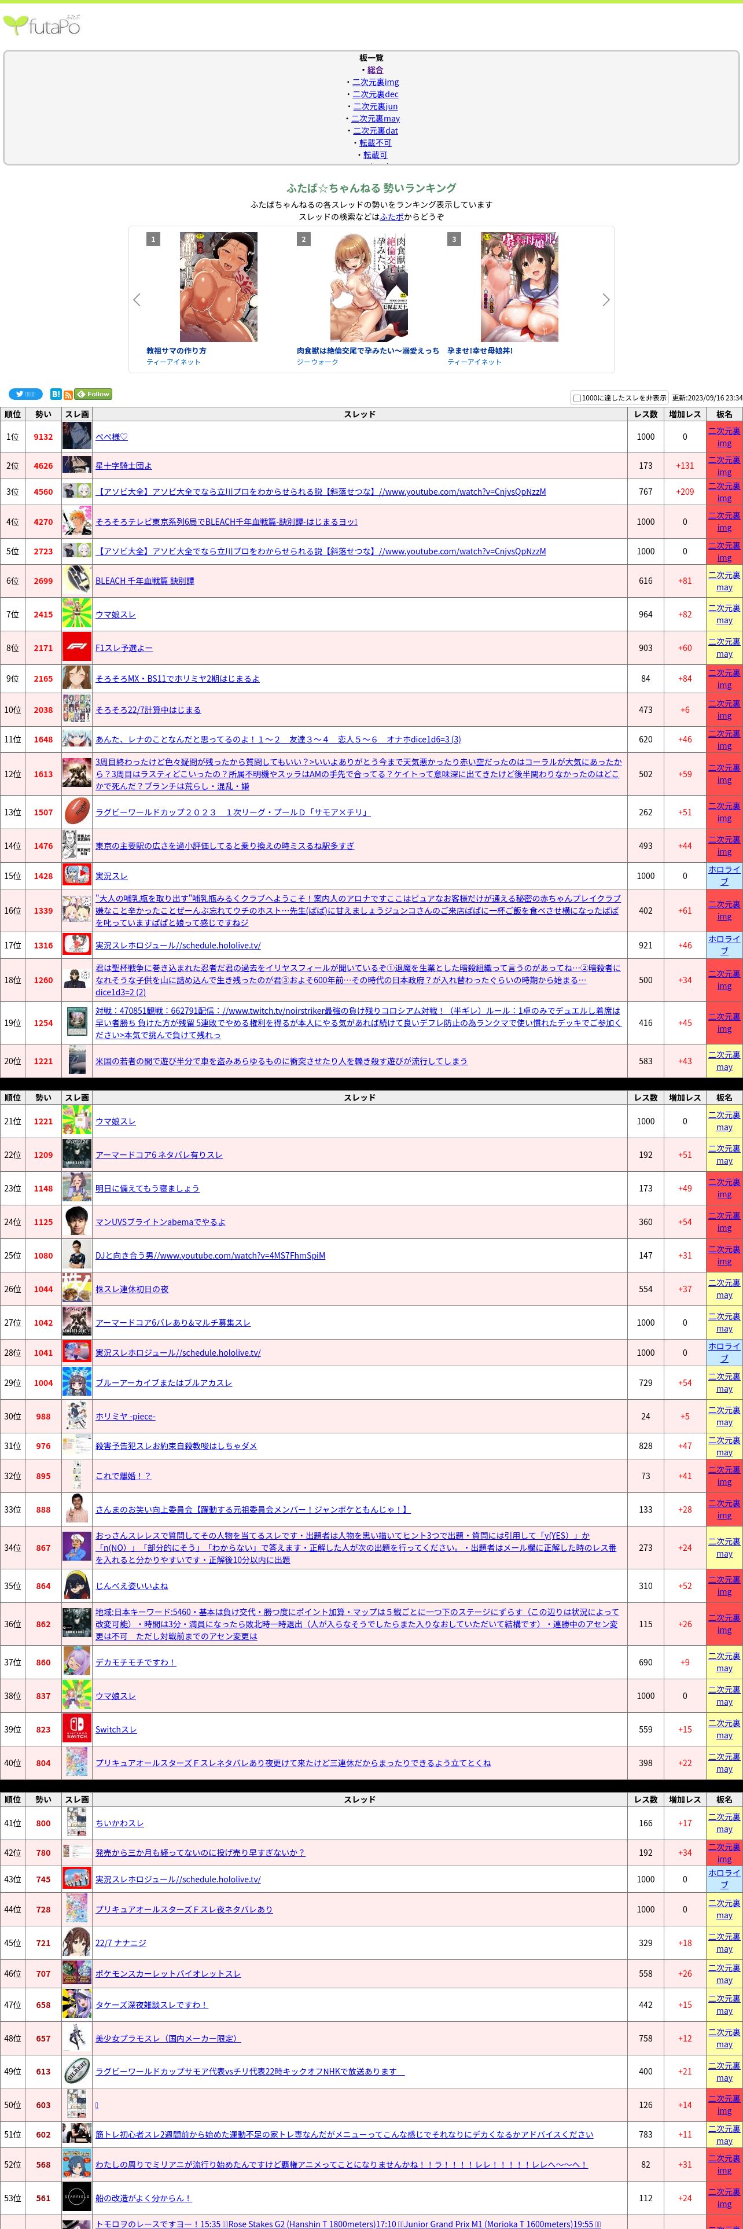Click the Twitter tweet button

click(x=26, y=393)
